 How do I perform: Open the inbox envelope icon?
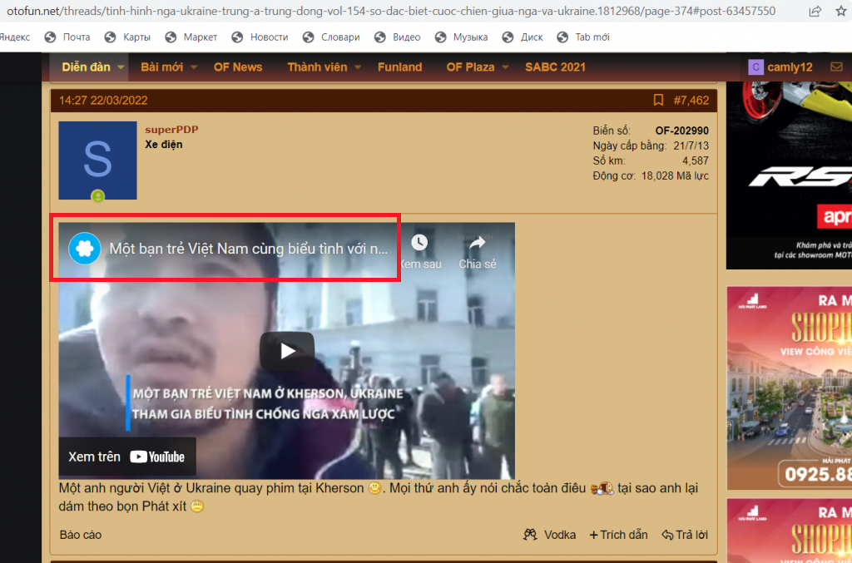coord(836,67)
